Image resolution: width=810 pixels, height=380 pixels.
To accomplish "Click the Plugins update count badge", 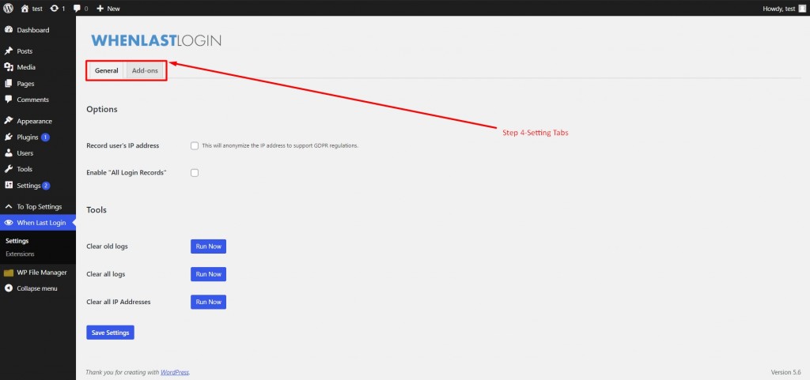I will (x=45, y=137).
